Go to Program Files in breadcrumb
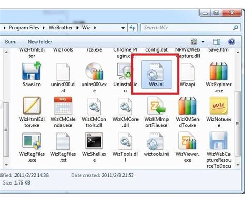Screen dimensions: 245x201 click(24, 28)
